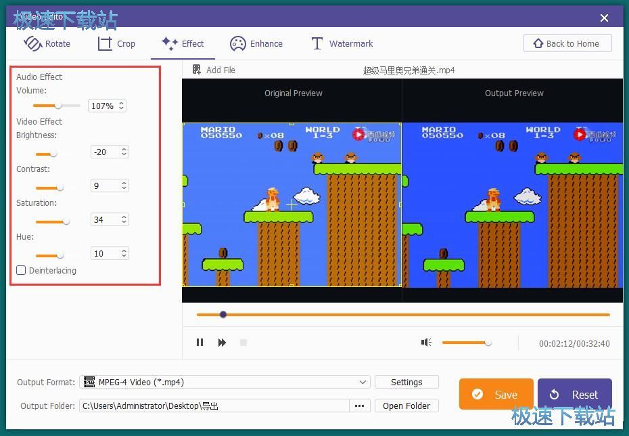Click the Output Folder path field
The height and width of the screenshot is (436, 629).
tap(214, 406)
